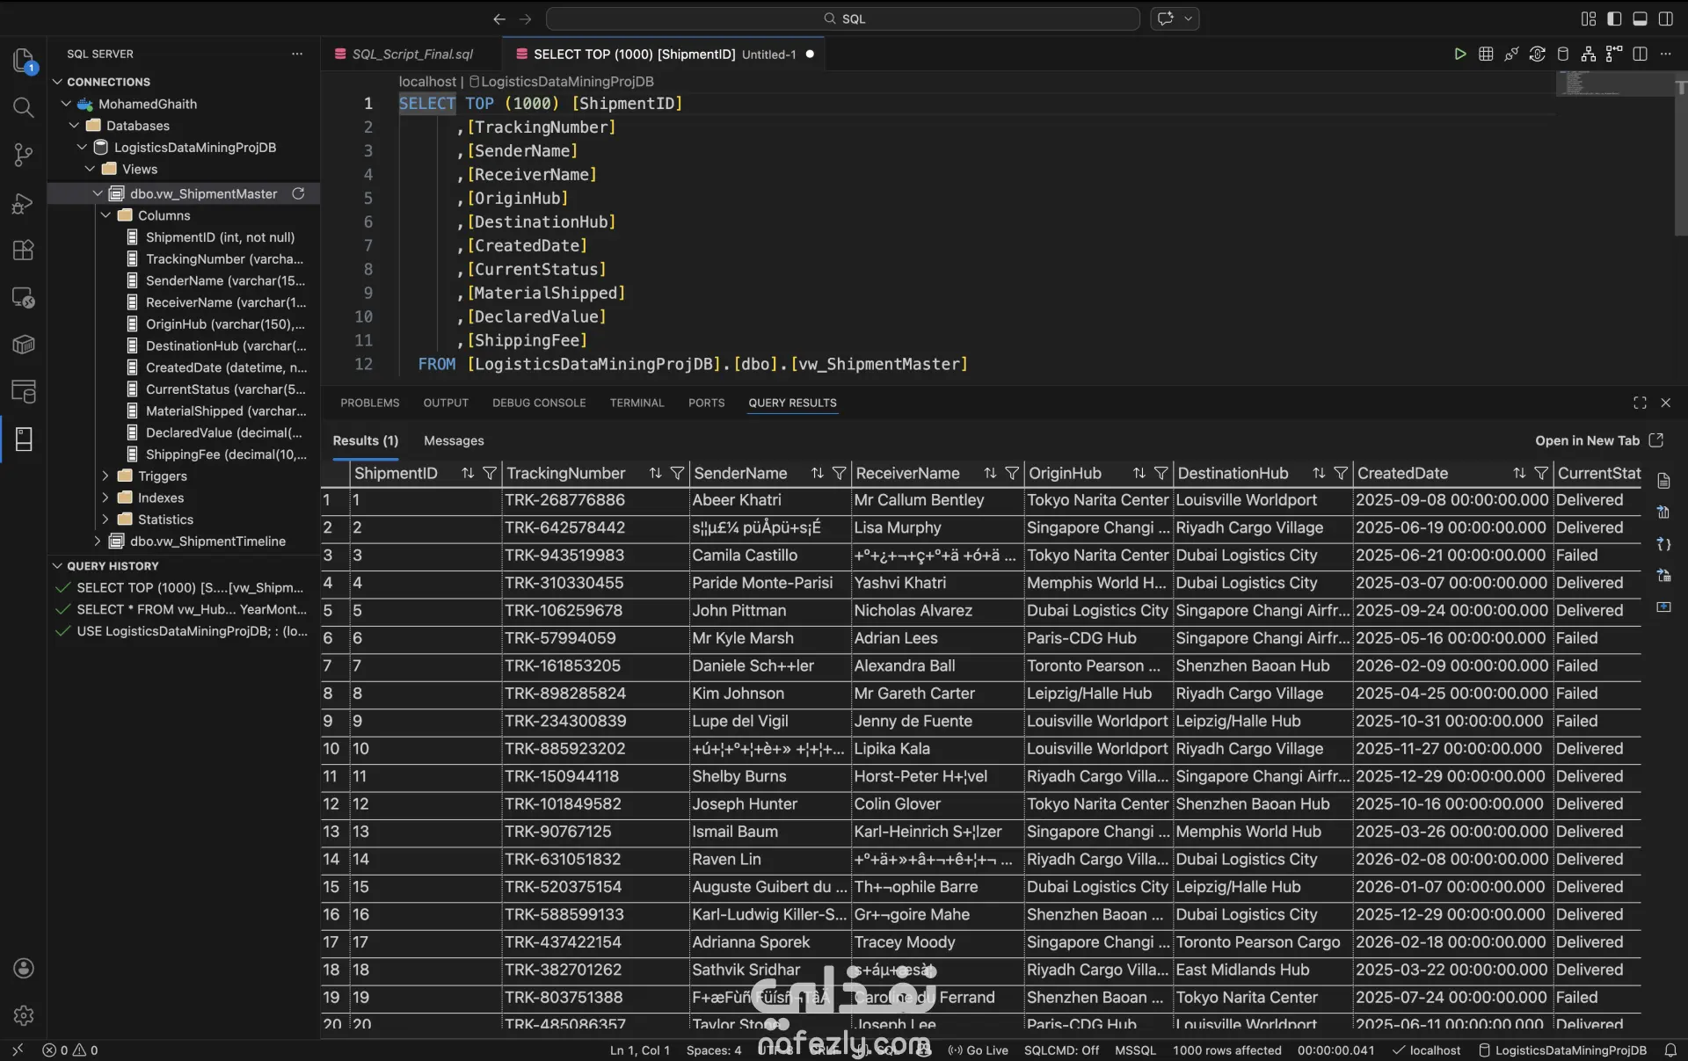This screenshot has height=1061, width=1688.
Task: Open the OUTPUT panel tab
Action: pos(446,403)
